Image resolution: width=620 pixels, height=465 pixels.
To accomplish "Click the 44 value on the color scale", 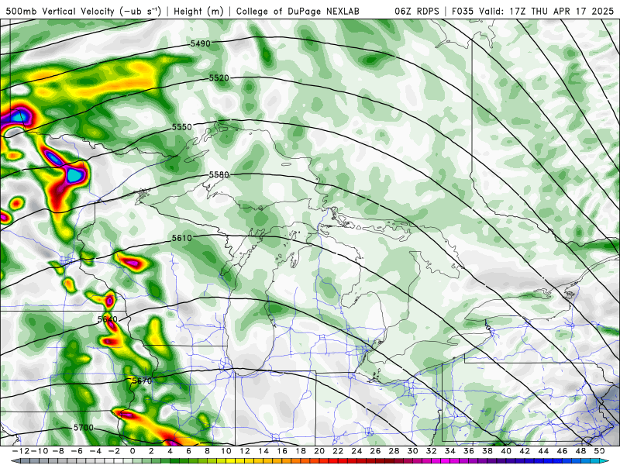I will (543, 451).
